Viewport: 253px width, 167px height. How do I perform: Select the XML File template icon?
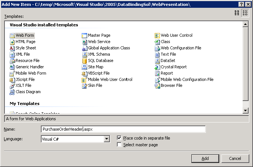pyautogui.click(x=12, y=55)
